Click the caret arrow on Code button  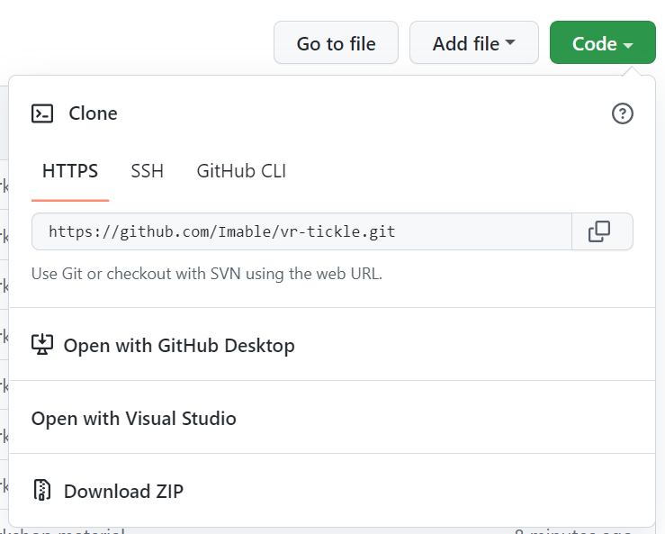628,44
